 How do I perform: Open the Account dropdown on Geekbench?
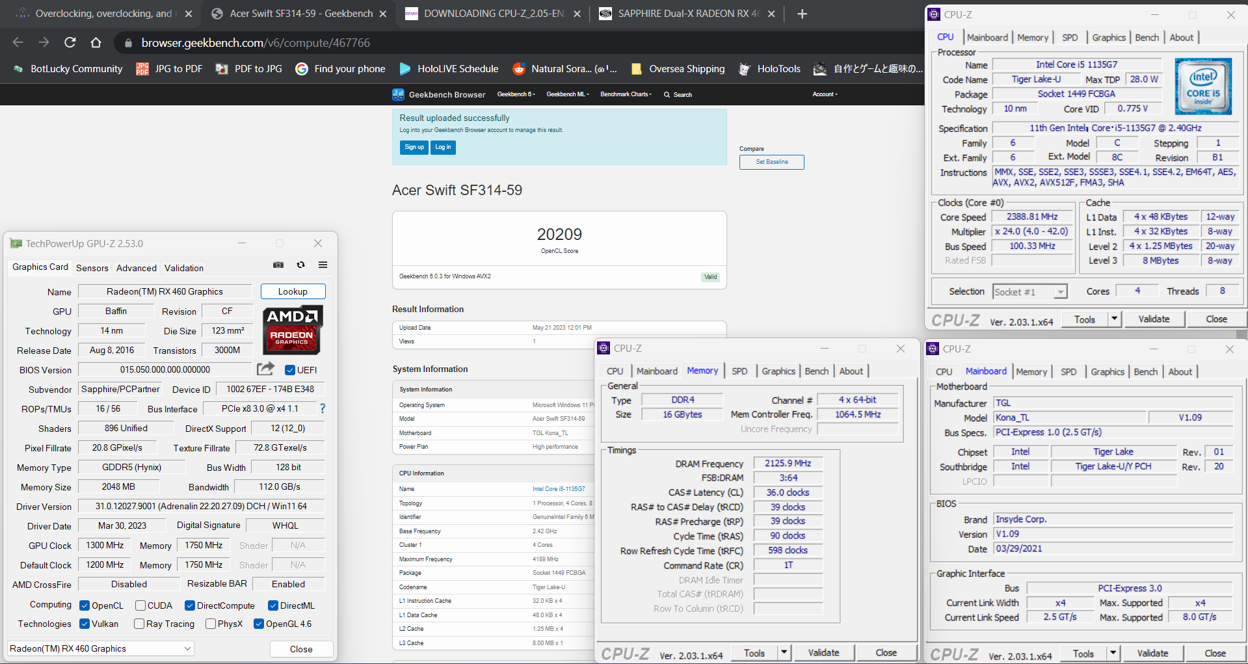tap(825, 94)
